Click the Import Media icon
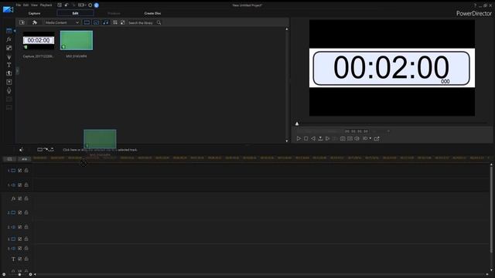 pyautogui.click(x=22, y=22)
